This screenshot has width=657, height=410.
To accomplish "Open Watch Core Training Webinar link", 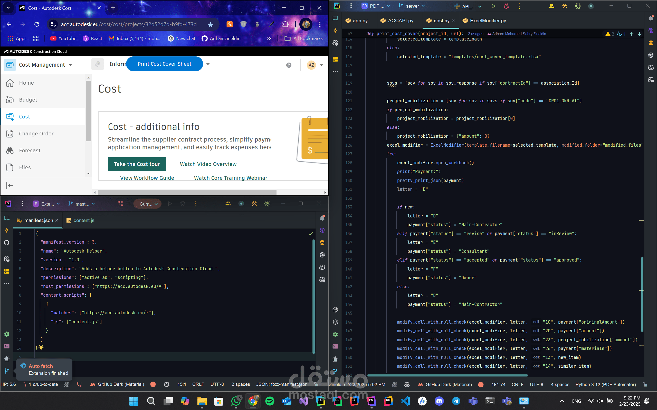I will [x=231, y=178].
